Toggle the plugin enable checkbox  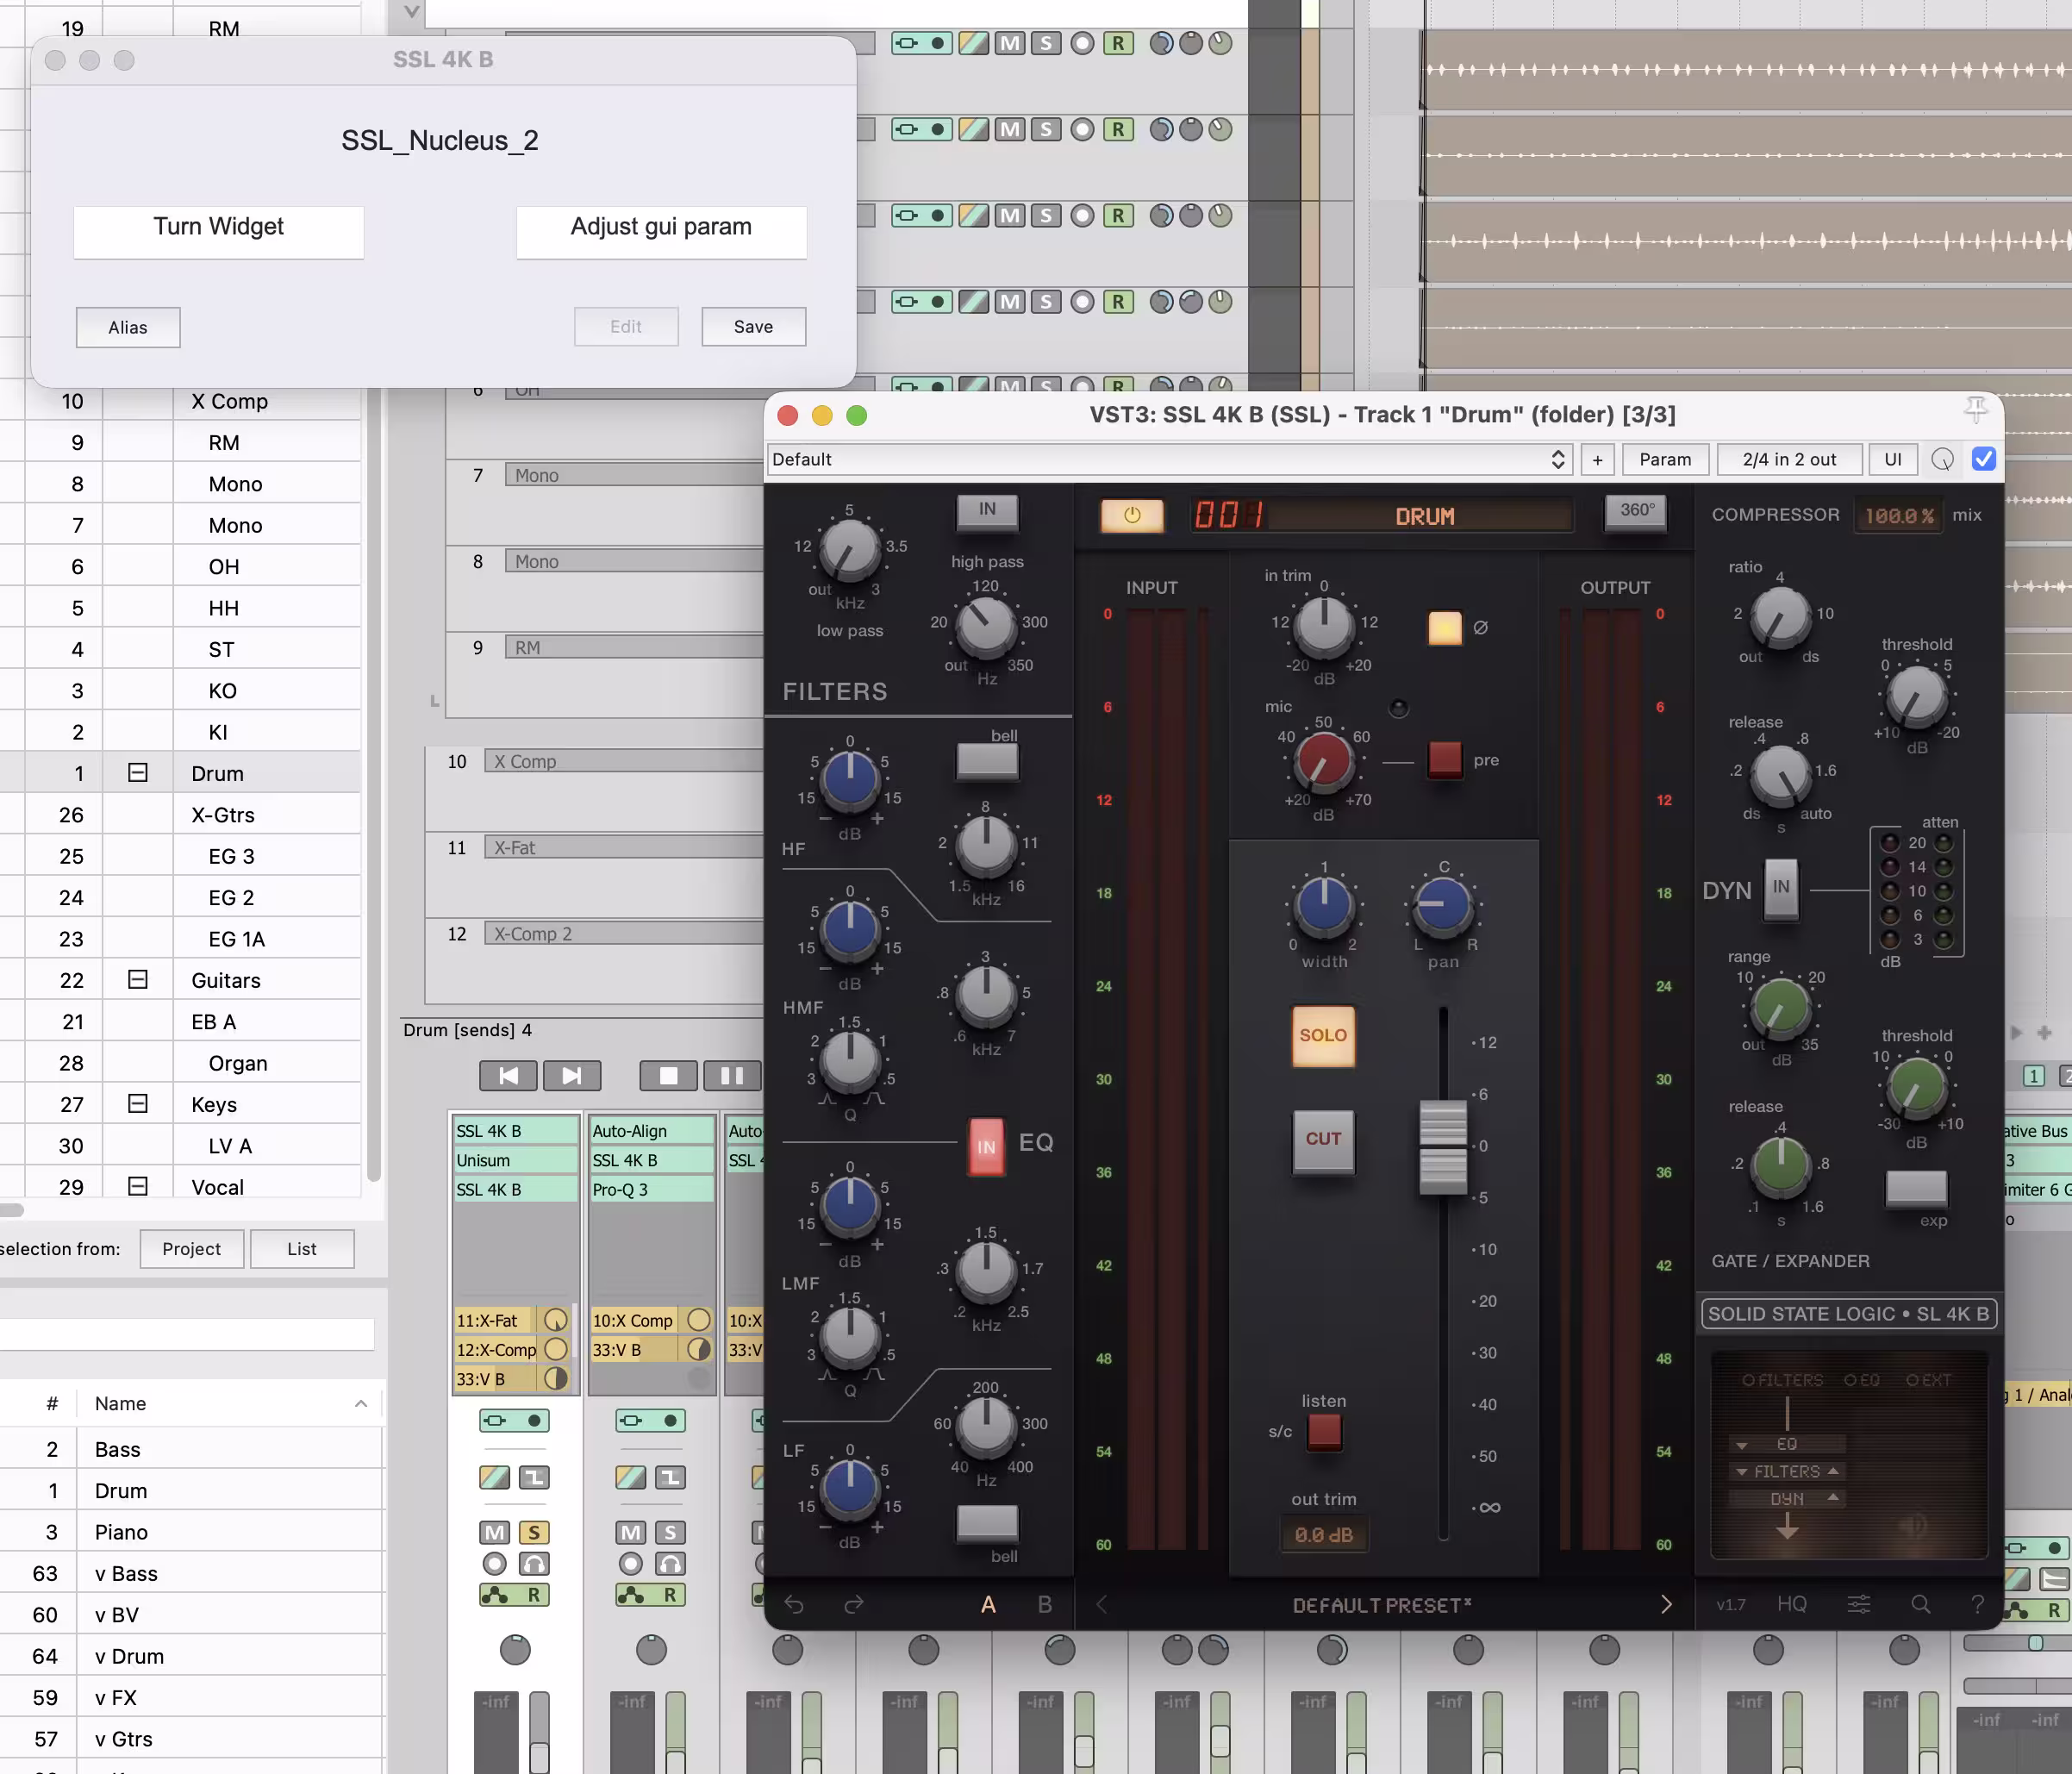[1984, 459]
